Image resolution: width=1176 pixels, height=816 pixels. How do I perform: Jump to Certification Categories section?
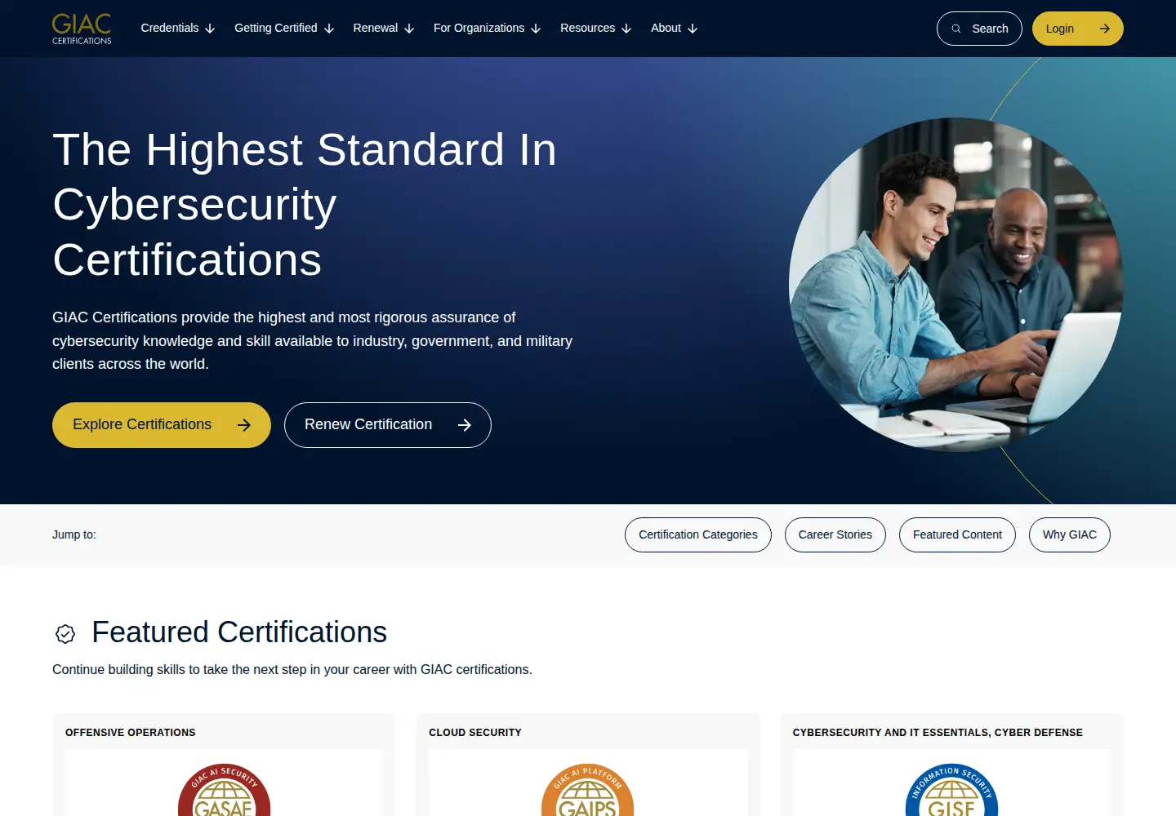click(698, 534)
